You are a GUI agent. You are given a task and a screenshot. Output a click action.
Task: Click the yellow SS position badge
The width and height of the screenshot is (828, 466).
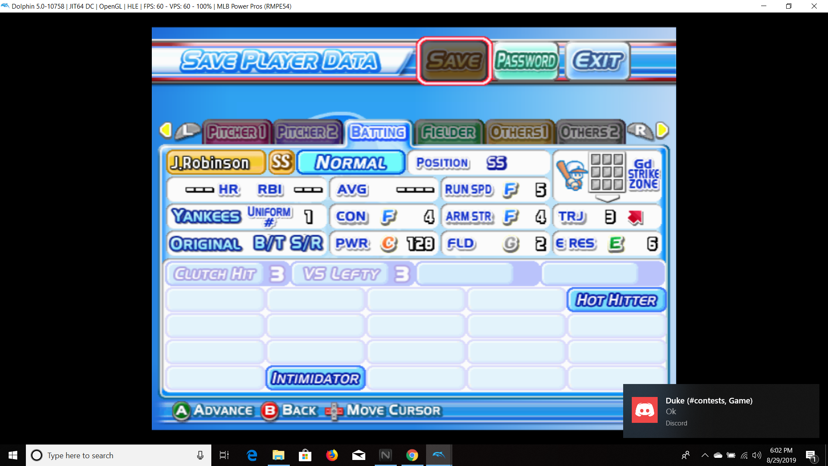coord(282,162)
